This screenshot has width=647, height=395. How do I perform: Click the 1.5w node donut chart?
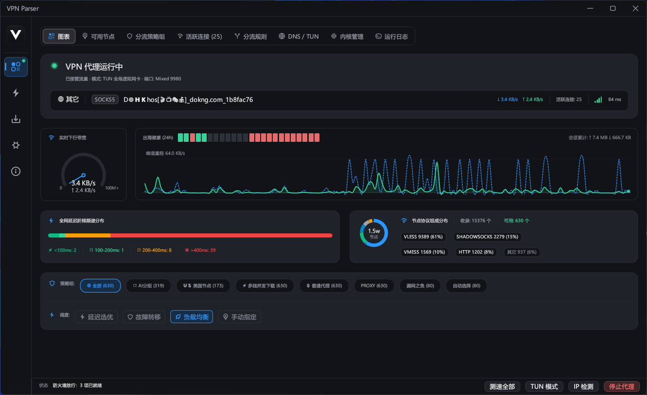[374, 233]
